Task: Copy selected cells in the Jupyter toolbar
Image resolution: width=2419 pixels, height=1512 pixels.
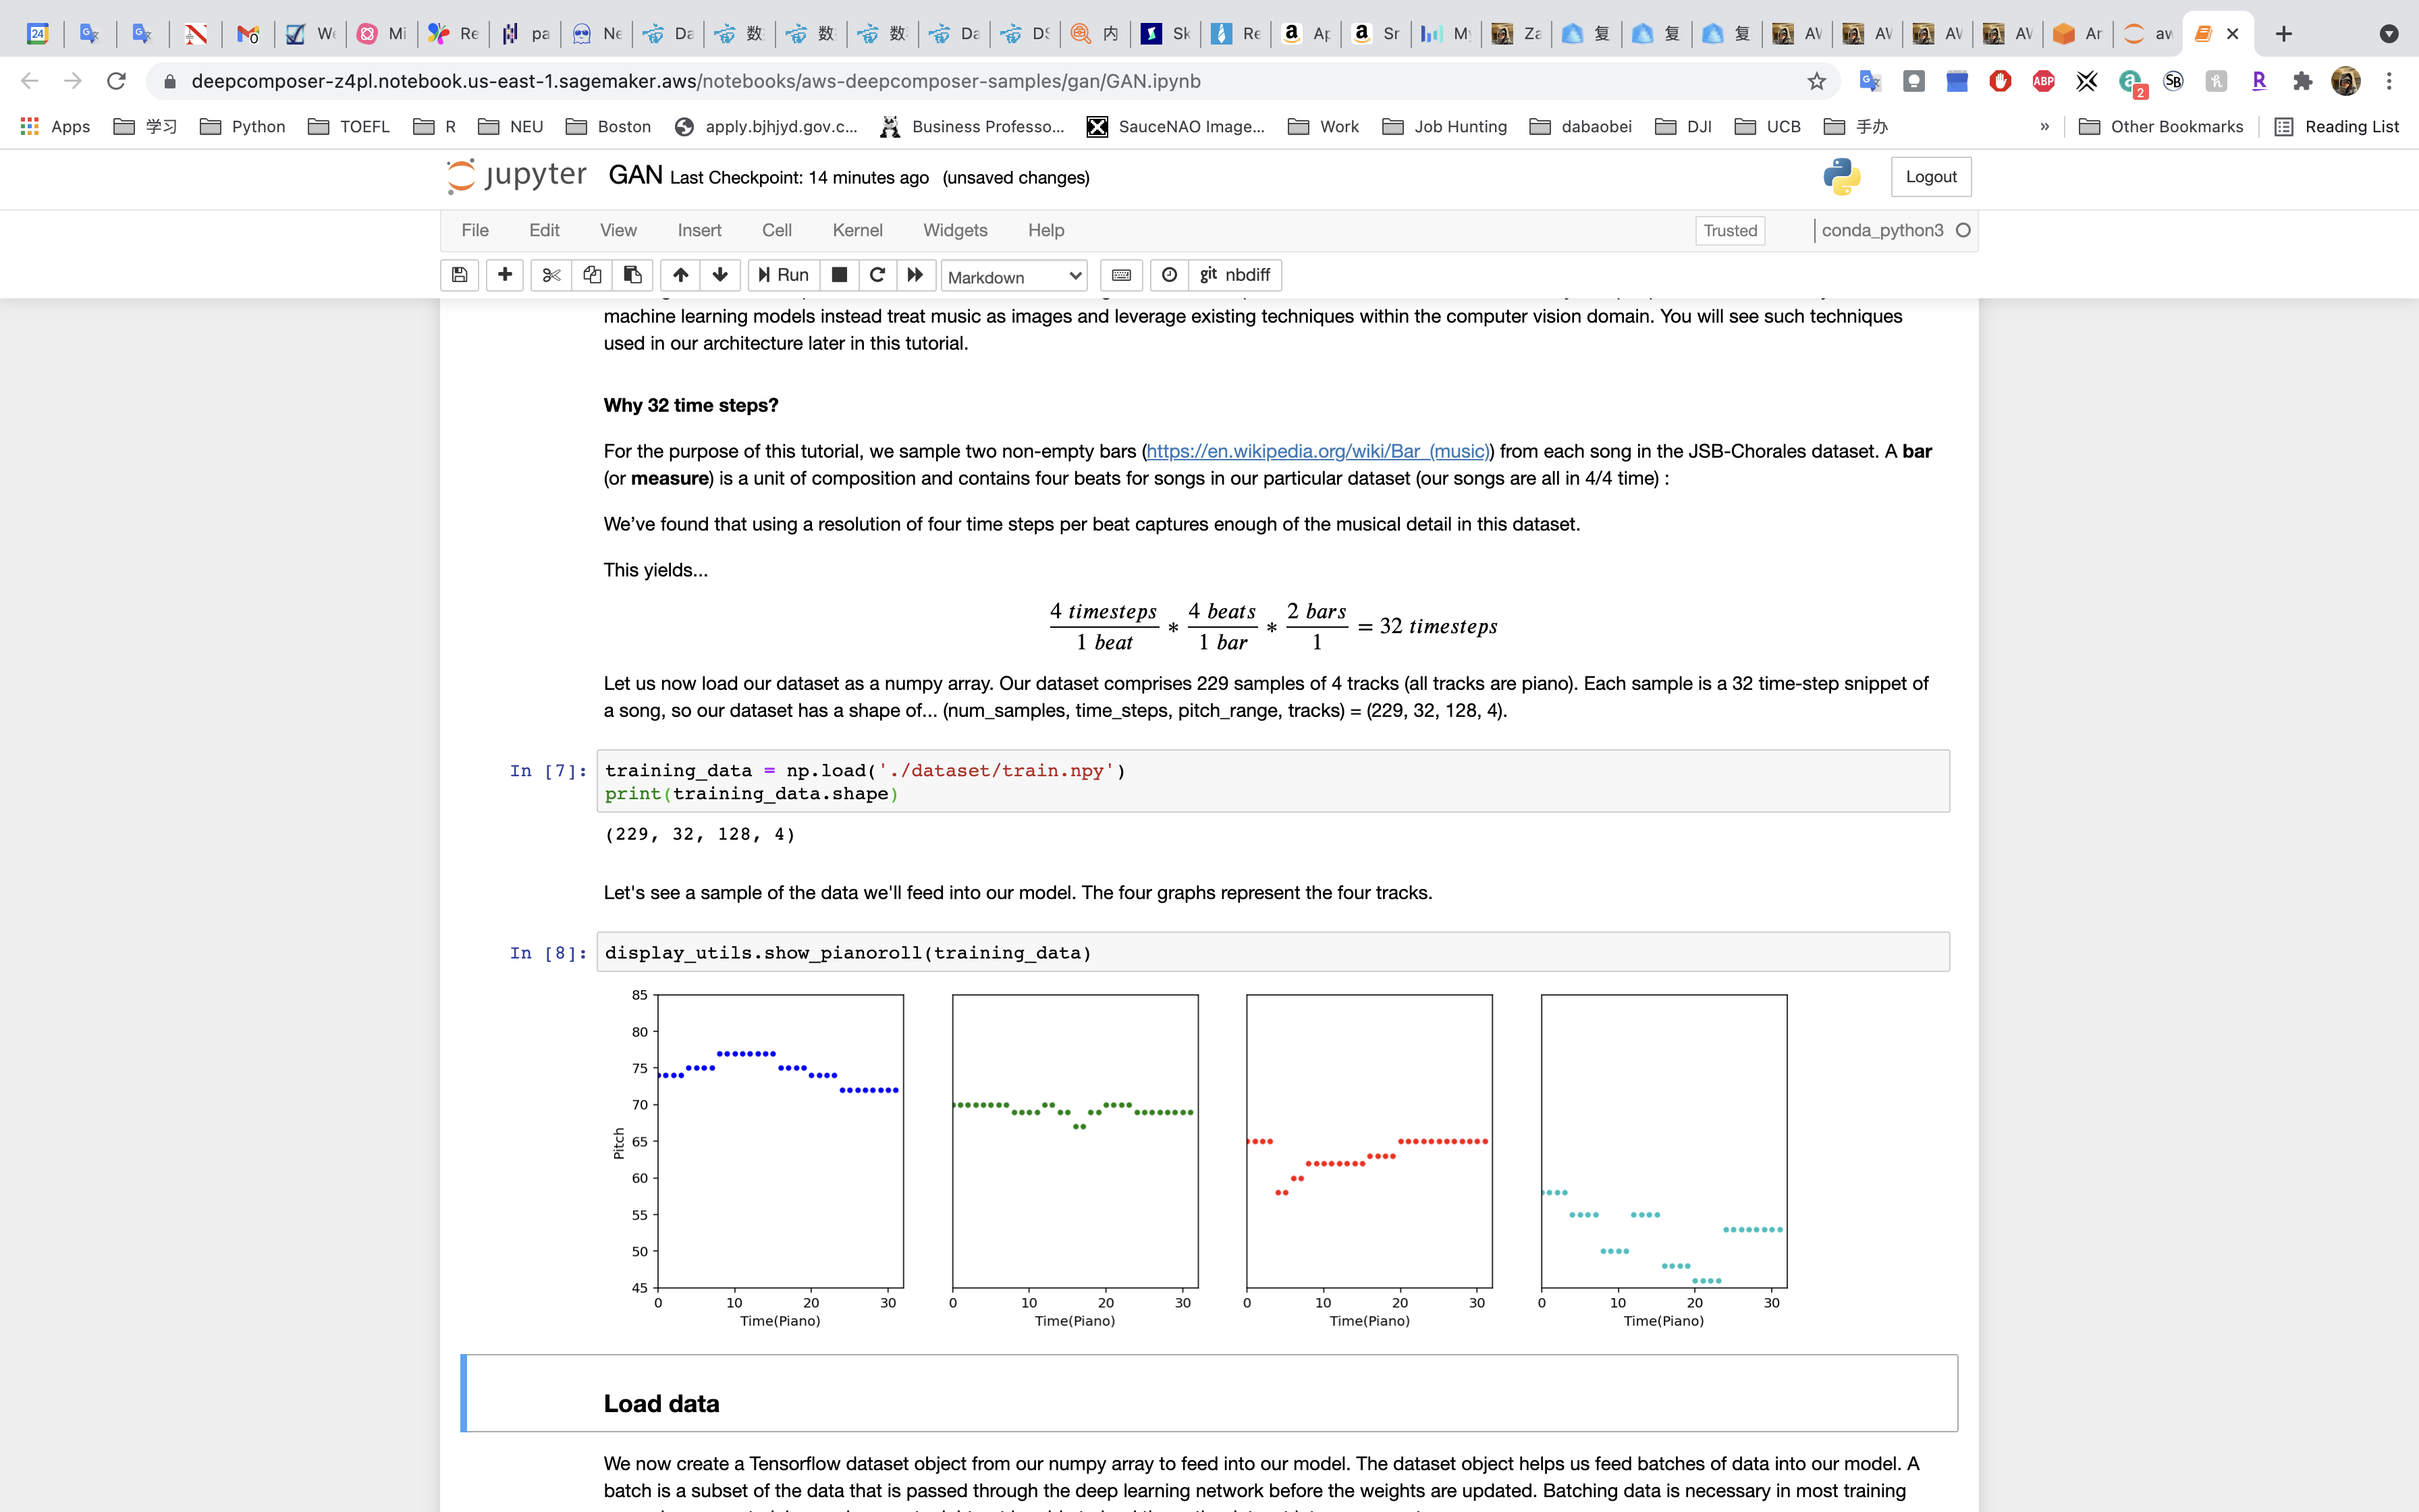Action: (592, 275)
